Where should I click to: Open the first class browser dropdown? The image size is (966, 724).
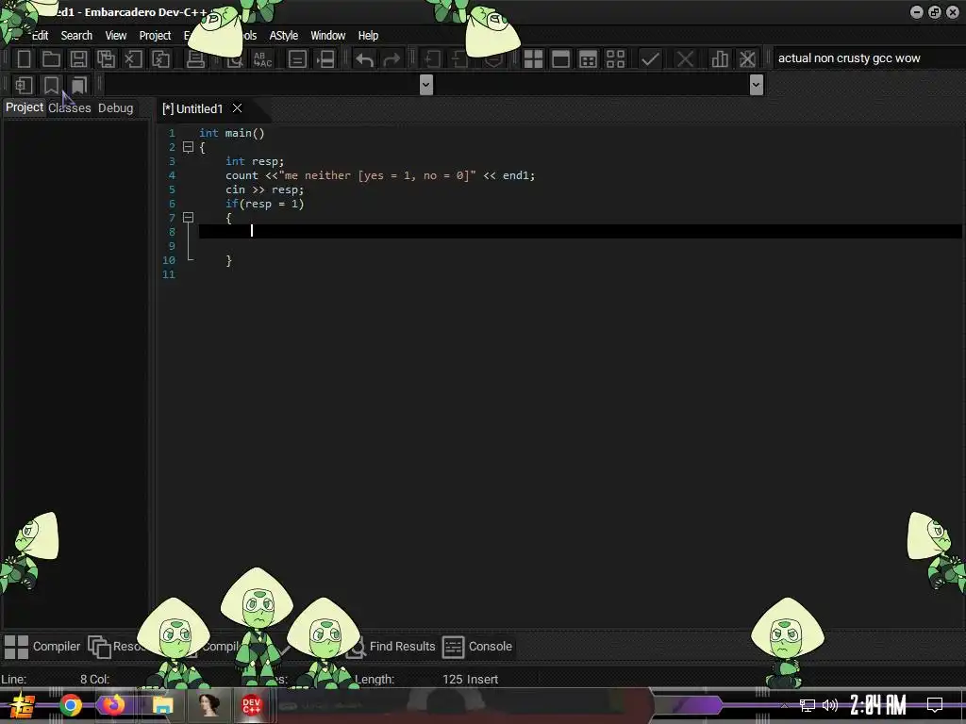point(426,85)
